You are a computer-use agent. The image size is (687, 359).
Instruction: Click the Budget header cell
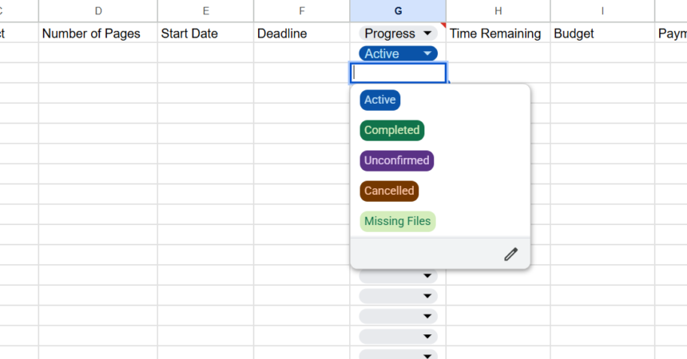click(x=575, y=34)
